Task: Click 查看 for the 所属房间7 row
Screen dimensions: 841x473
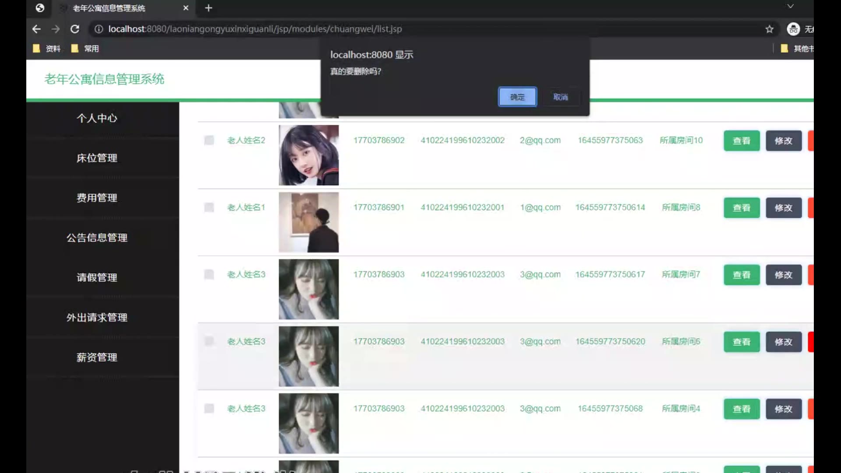Action: click(x=742, y=275)
